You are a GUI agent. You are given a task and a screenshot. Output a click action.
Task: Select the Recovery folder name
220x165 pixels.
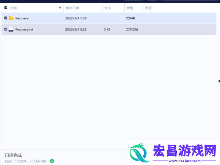coord(22,18)
